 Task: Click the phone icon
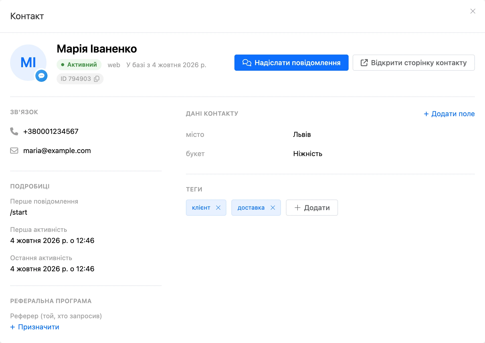14,131
